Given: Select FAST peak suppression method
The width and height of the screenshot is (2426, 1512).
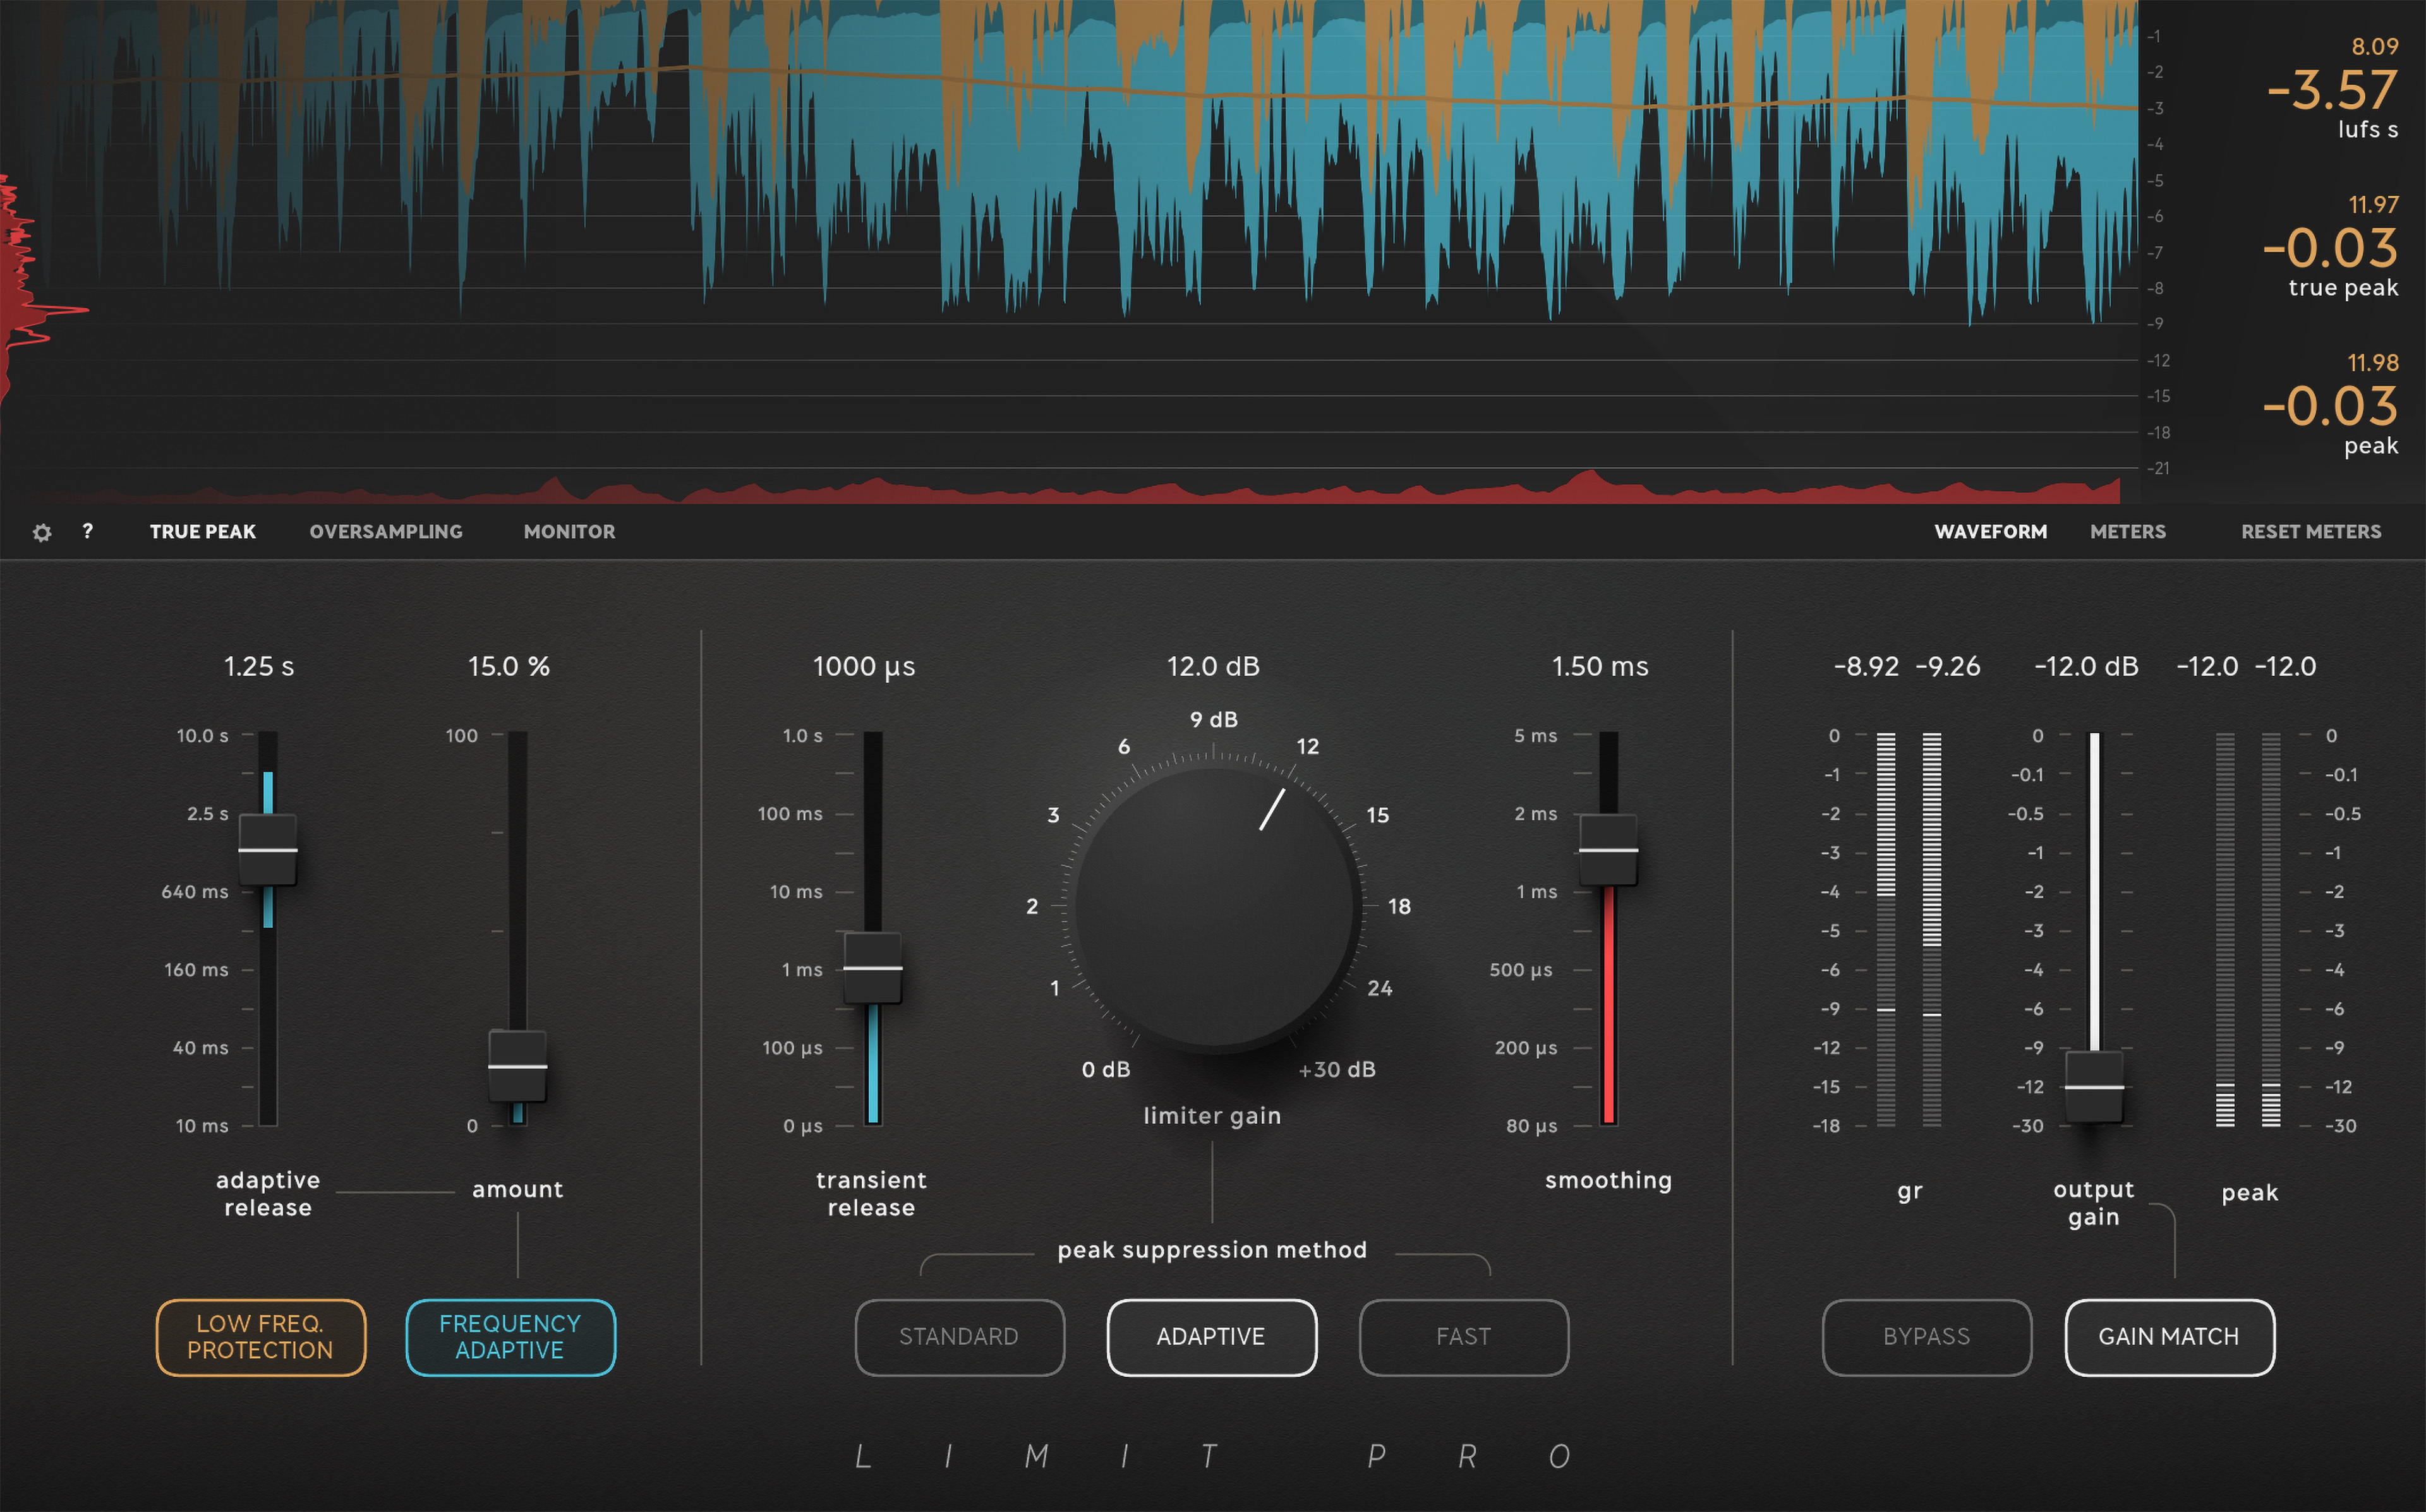Looking at the screenshot, I should pos(1463,1337).
